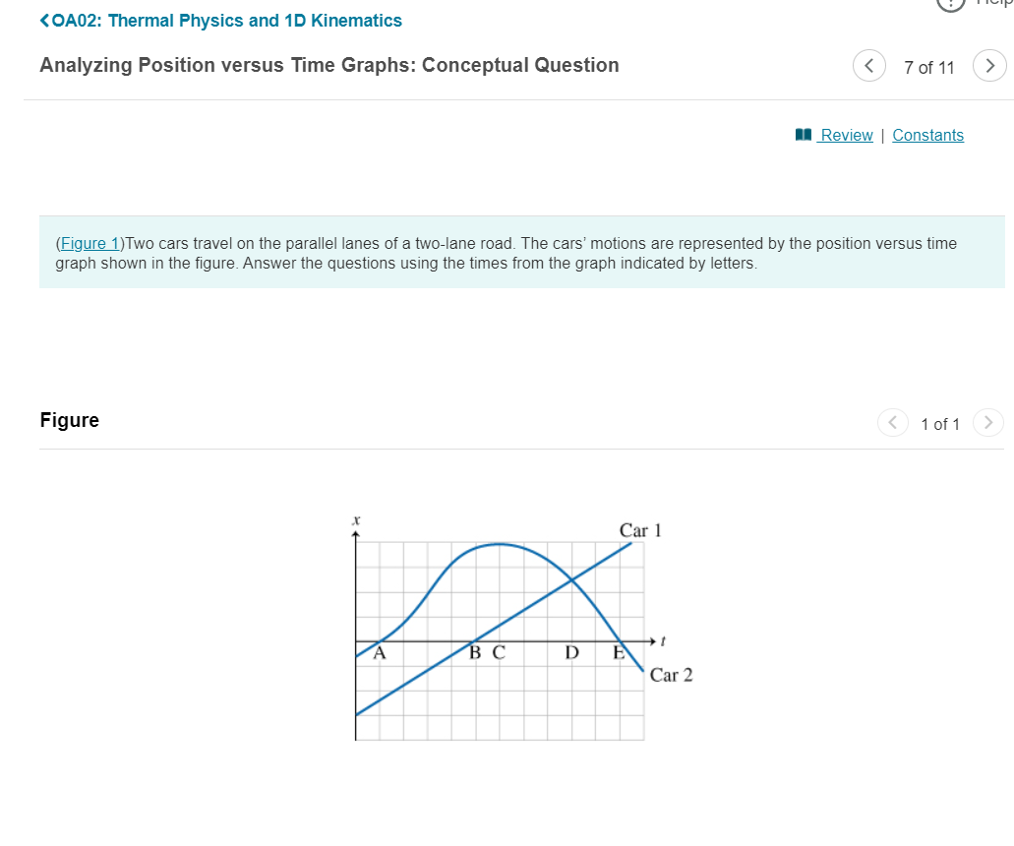This screenshot has height=846, width=1014.
Task: Go back to question 6 using left chevron
Action: (868, 65)
